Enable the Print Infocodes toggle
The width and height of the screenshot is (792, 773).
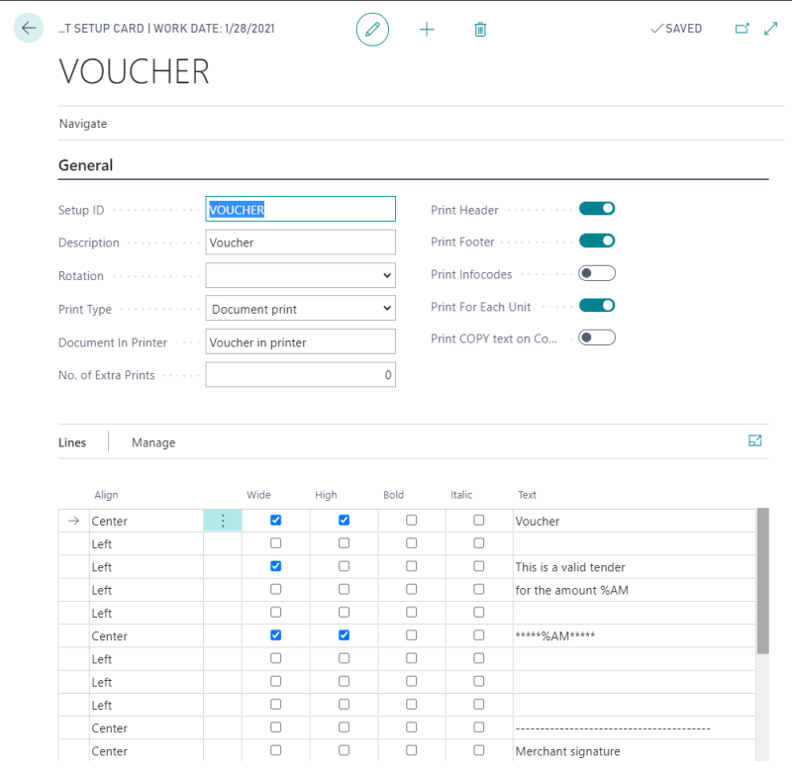[x=597, y=273]
